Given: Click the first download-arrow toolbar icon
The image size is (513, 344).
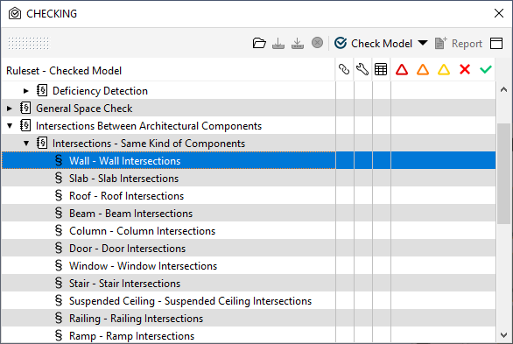Looking at the screenshot, I should pos(278,43).
